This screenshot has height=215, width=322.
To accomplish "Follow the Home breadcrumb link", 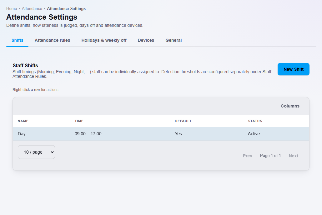I will (12, 9).
